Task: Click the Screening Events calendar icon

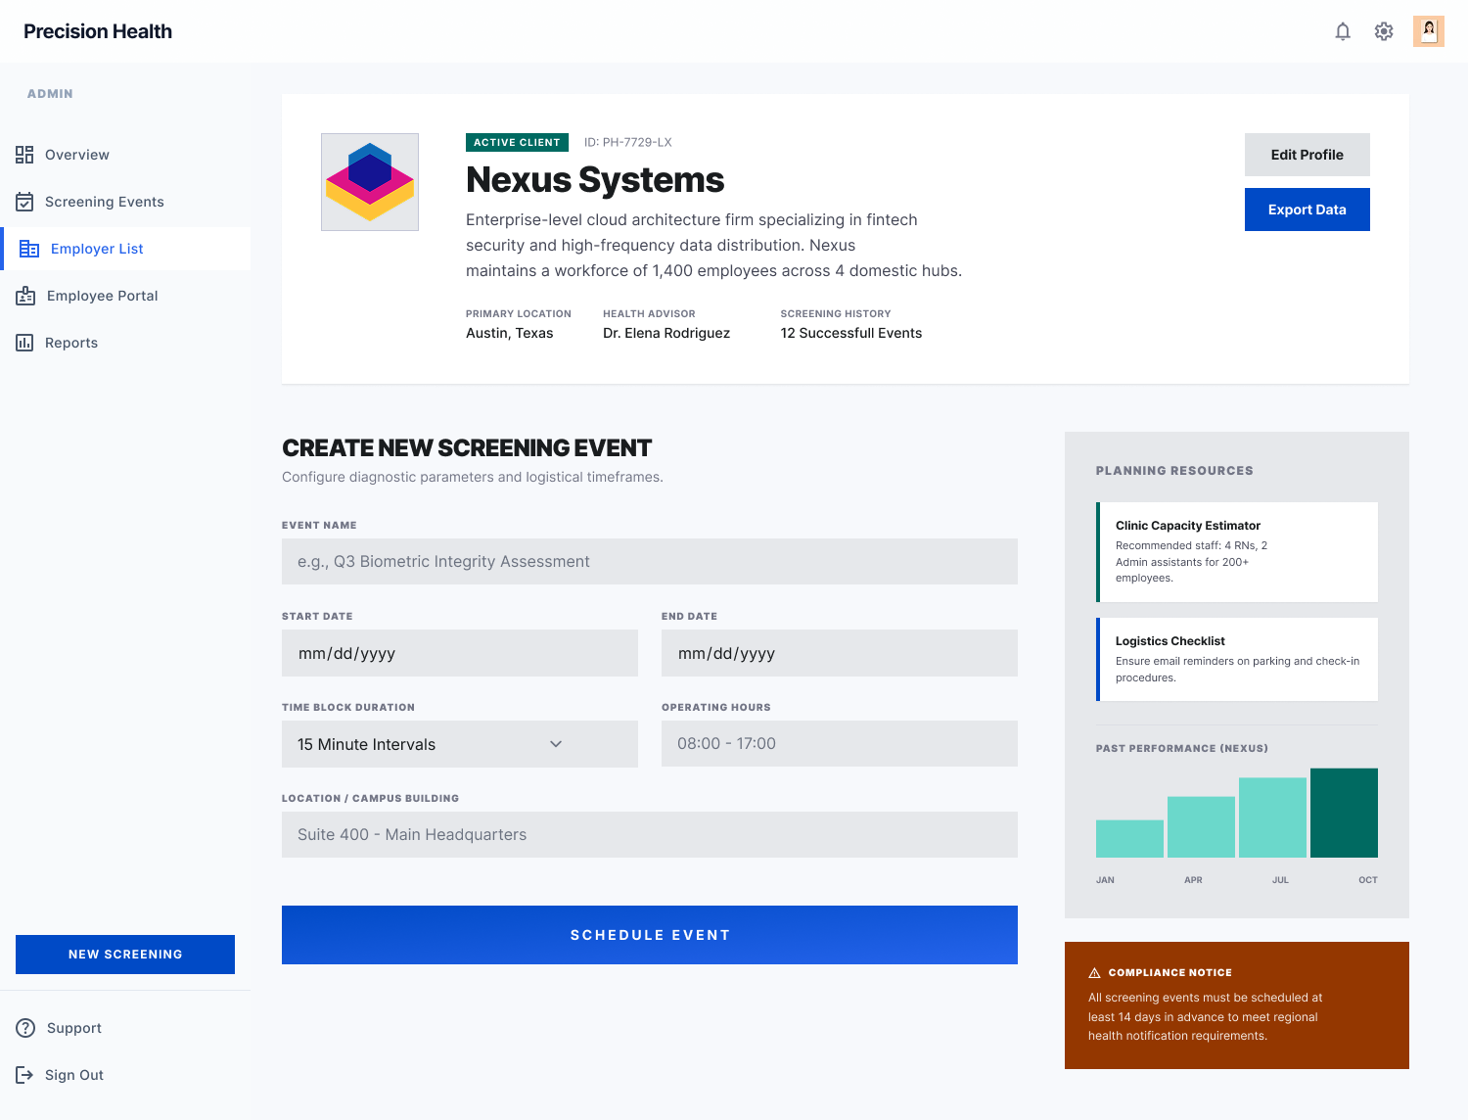Action: pos(24,202)
